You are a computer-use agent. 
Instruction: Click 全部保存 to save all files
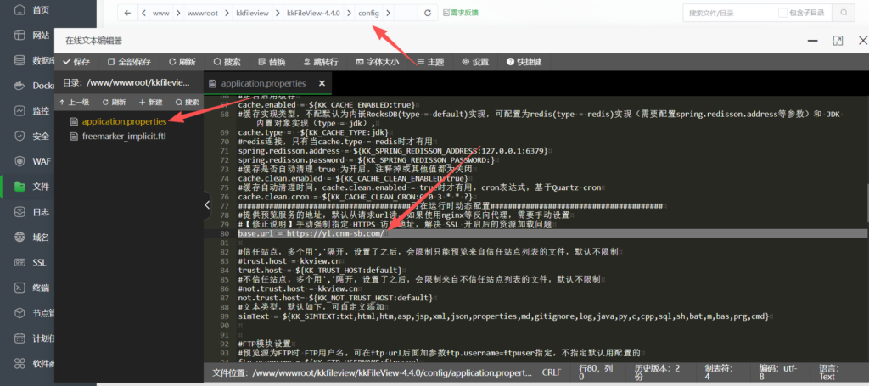pyautogui.click(x=129, y=62)
